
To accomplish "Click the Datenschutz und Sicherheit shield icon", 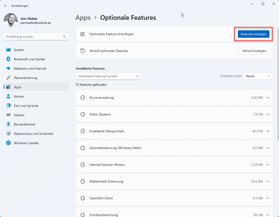I will pos(8,134).
